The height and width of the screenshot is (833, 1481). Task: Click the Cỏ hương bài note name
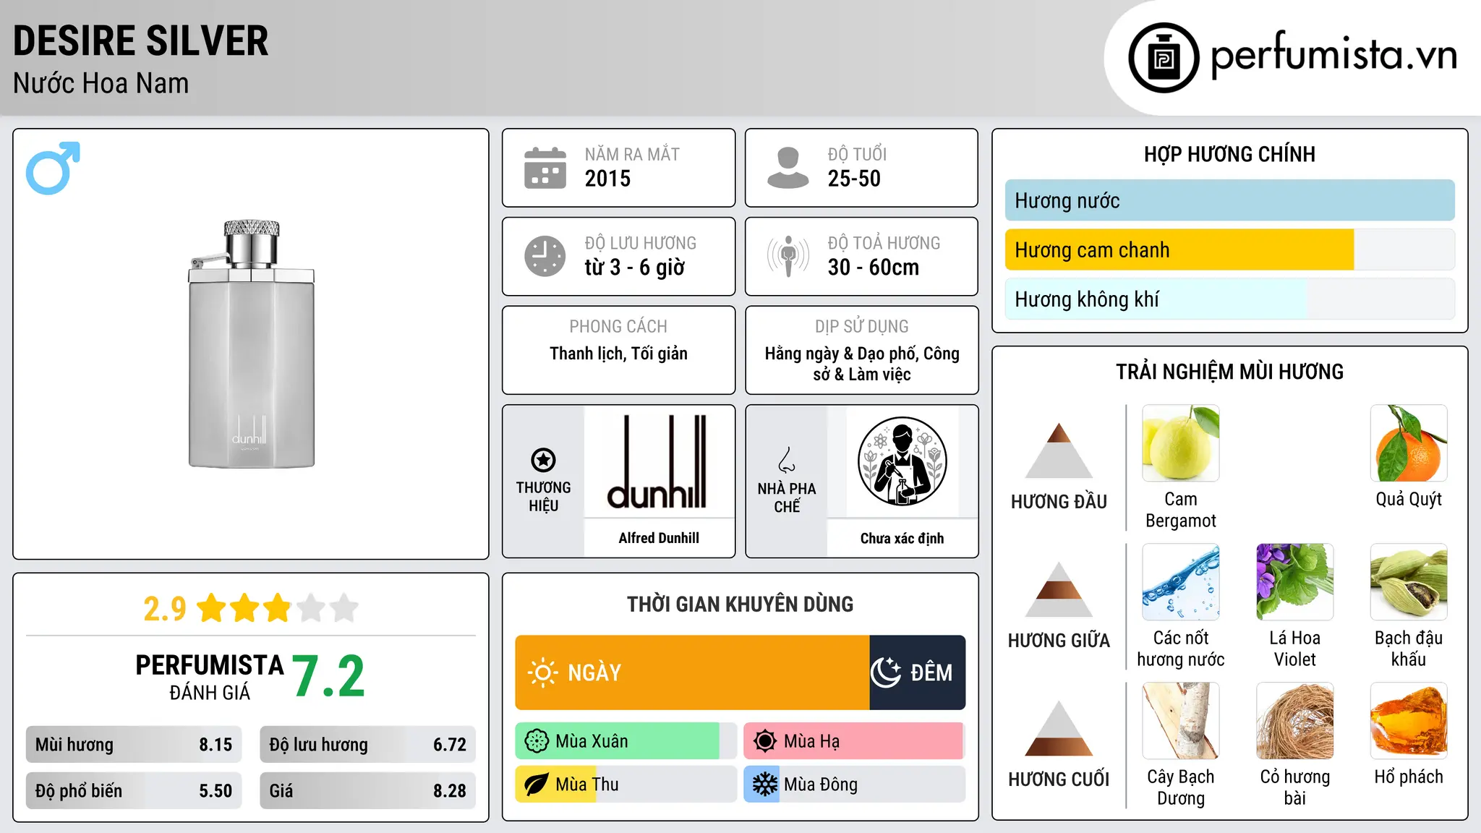pyautogui.click(x=1295, y=787)
